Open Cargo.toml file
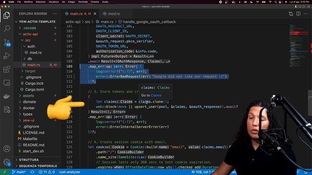The height and width of the screenshot is (175, 312). 35,89
